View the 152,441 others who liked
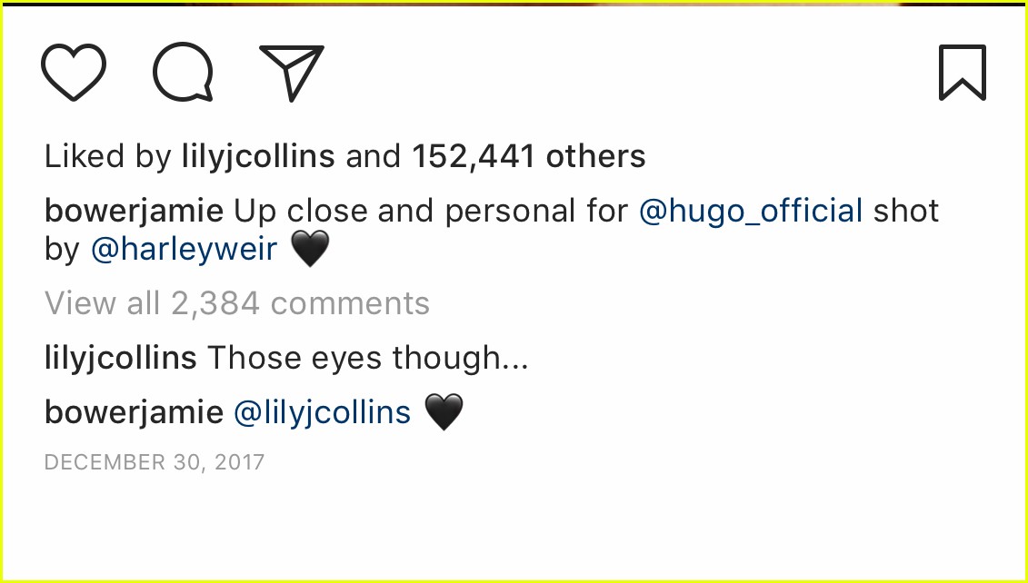The image size is (1028, 583). (x=528, y=157)
